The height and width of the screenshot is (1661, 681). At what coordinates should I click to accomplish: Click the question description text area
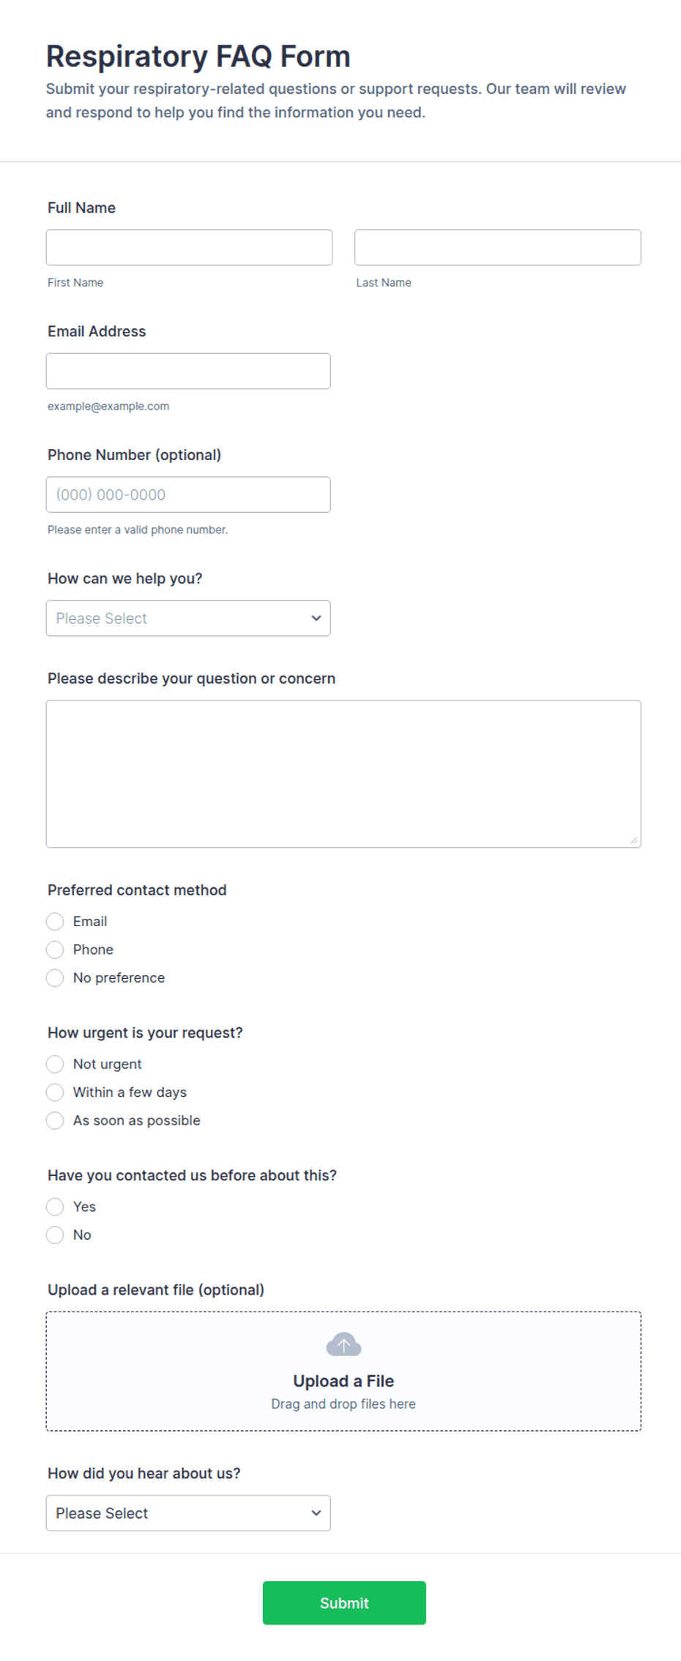343,774
